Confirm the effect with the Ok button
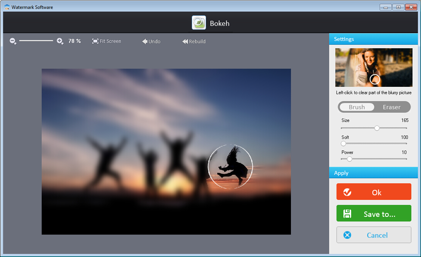 click(x=374, y=192)
